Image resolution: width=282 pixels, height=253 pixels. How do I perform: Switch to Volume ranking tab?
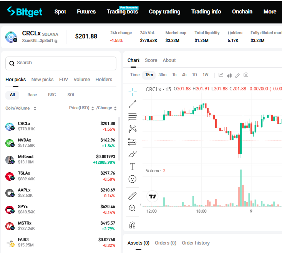82,80
